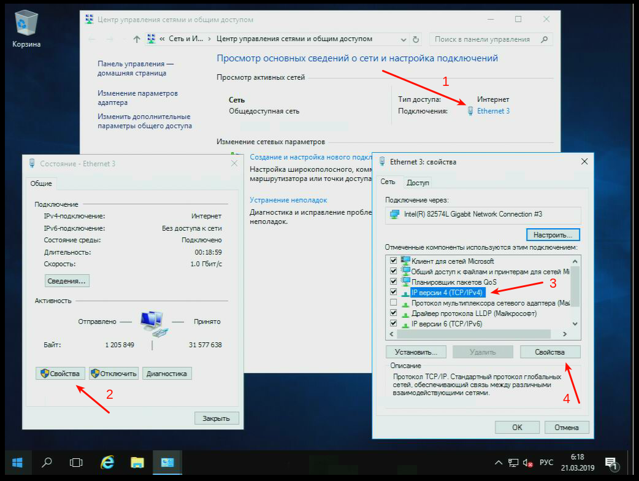Go up one level with the up arrow
Screen dimensions: 639x481
tap(136, 39)
